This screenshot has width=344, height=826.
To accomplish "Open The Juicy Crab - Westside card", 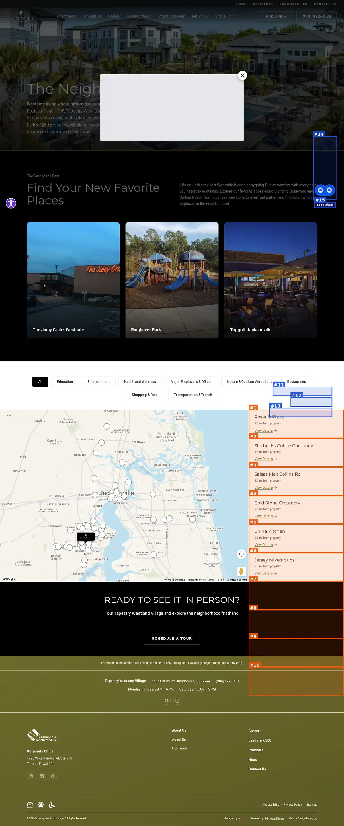I will 73,280.
